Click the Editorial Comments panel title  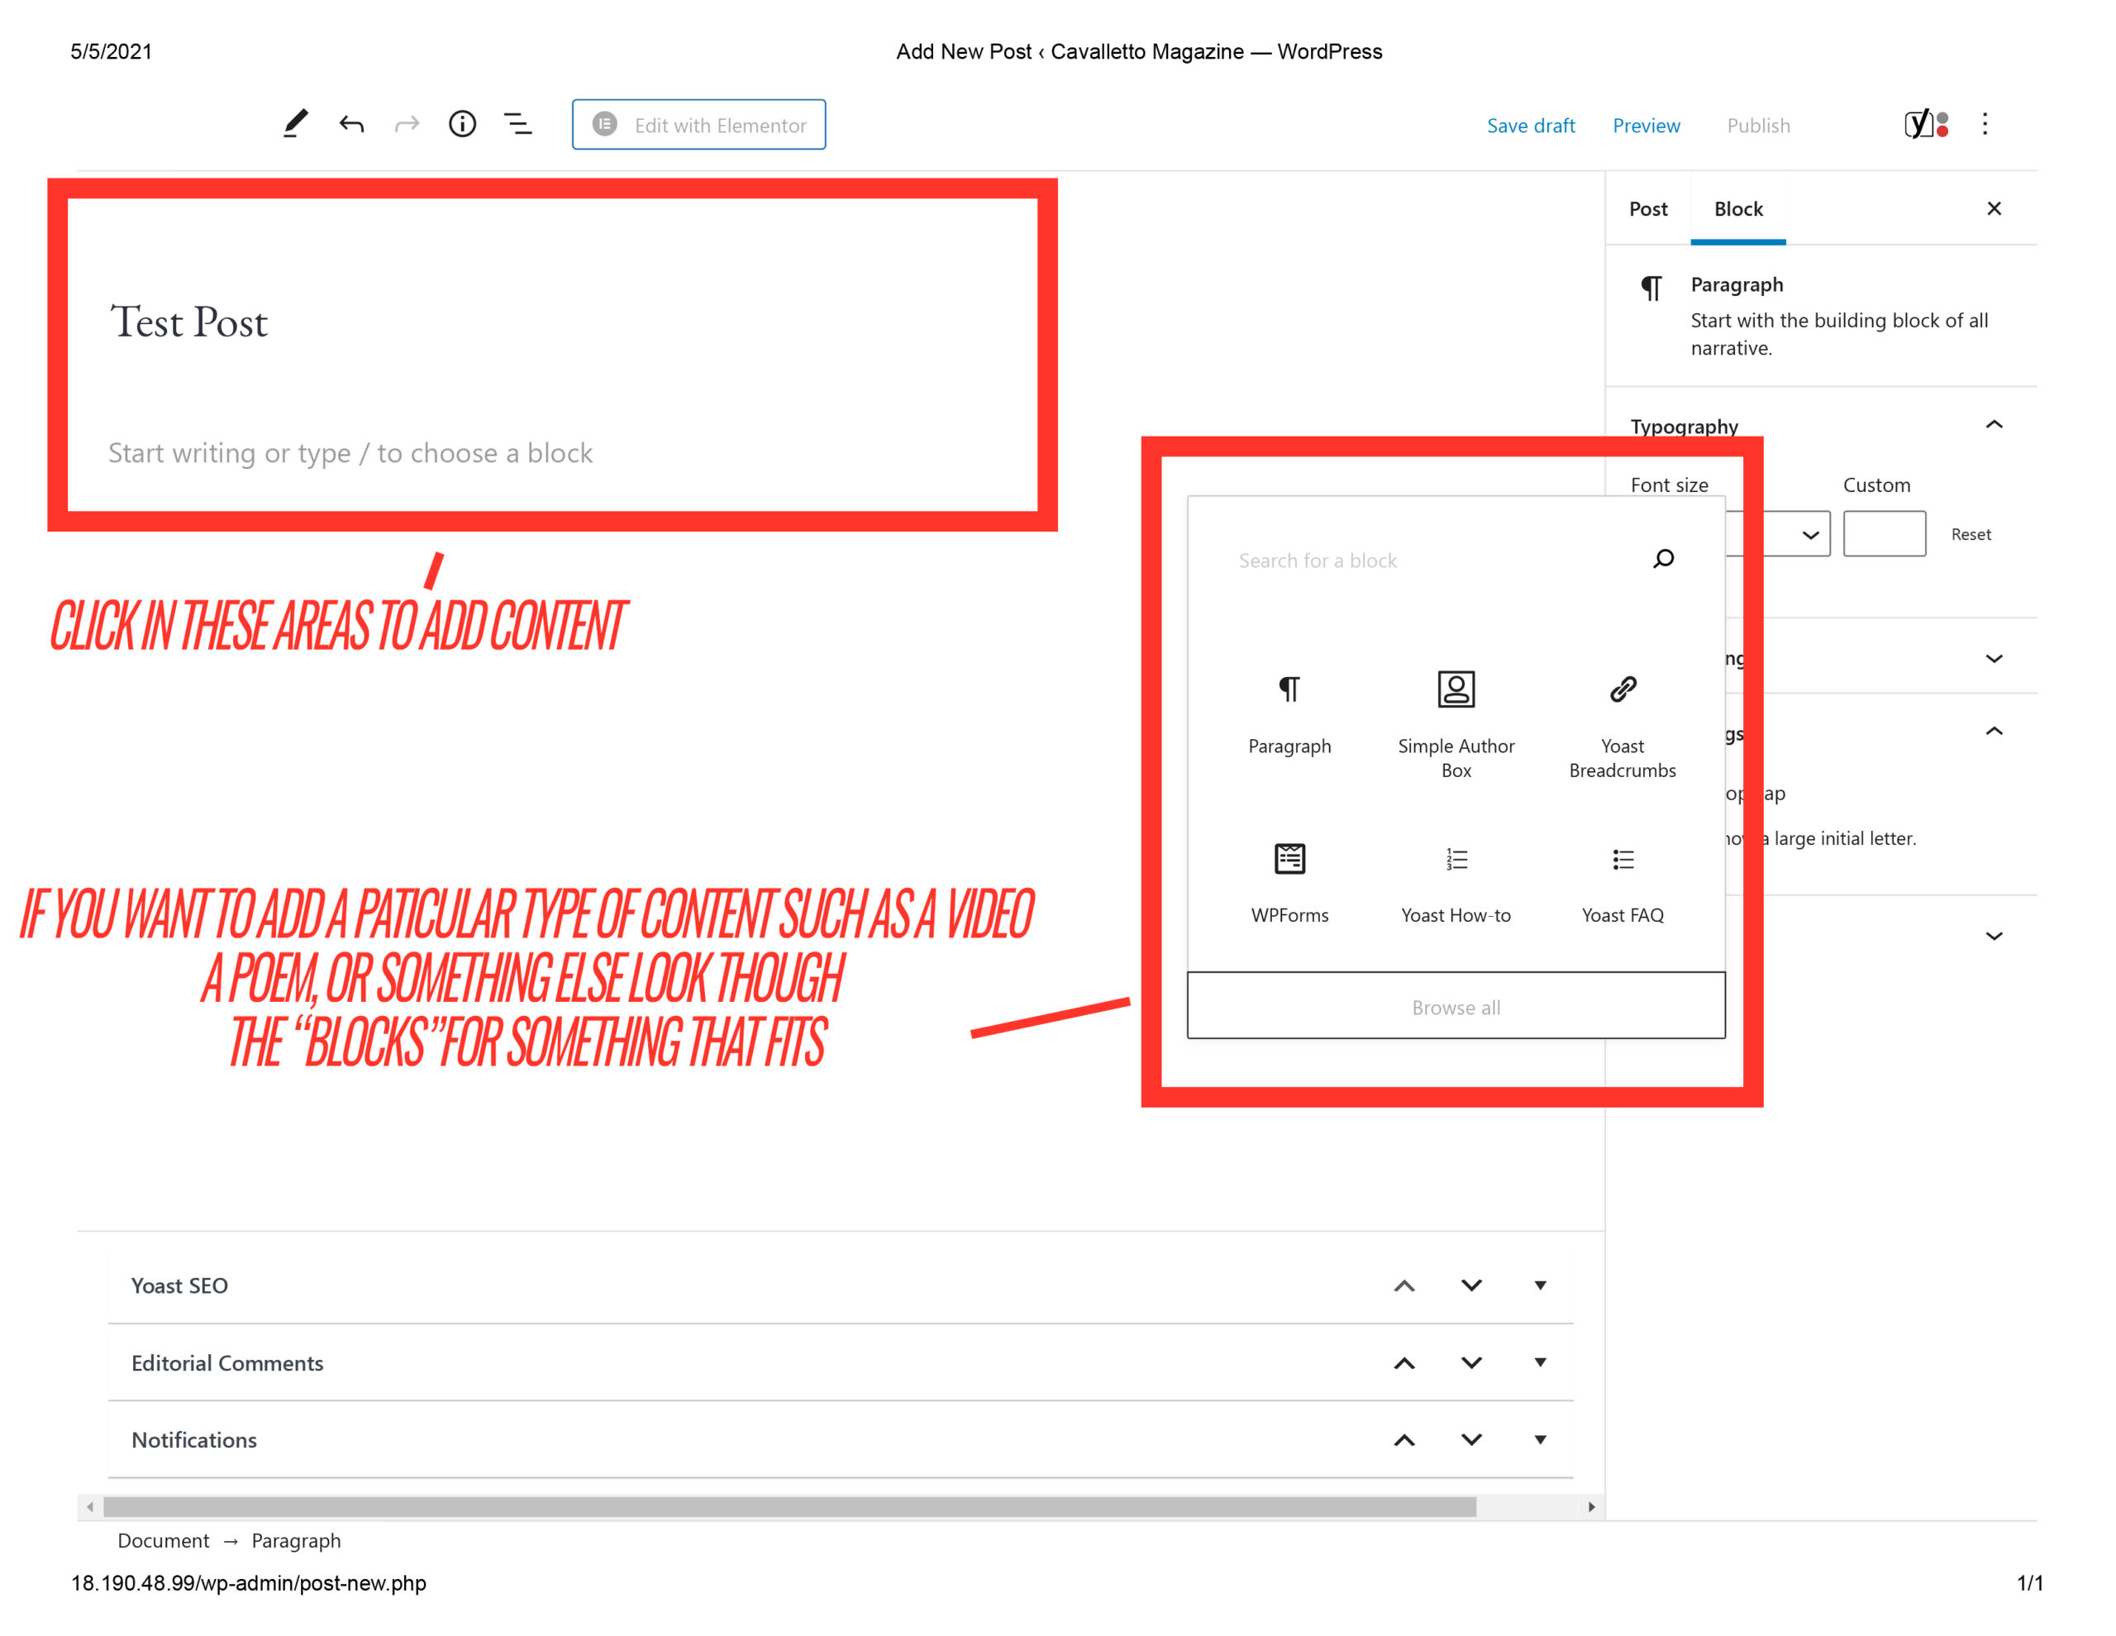coord(226,1364)
